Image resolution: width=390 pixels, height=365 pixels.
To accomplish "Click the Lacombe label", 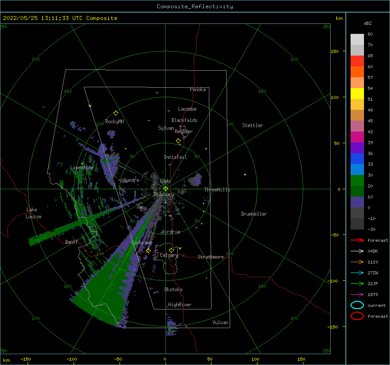I will 187,109.
